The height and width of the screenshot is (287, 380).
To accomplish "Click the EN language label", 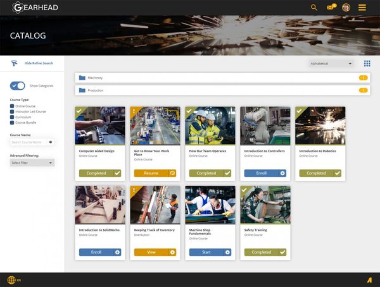I will (18, 280).
